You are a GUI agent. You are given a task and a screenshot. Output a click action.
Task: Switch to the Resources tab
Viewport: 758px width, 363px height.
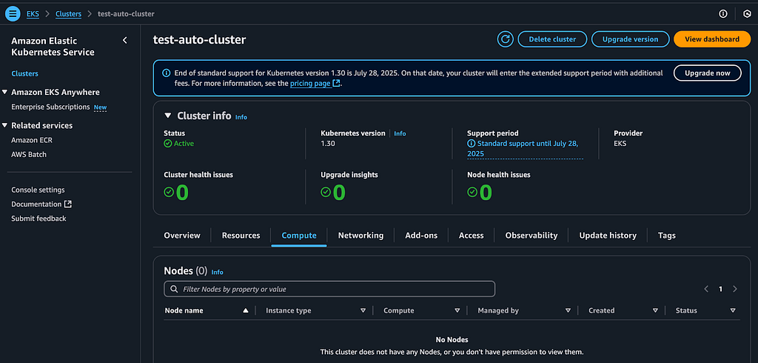tap(241, 236)
